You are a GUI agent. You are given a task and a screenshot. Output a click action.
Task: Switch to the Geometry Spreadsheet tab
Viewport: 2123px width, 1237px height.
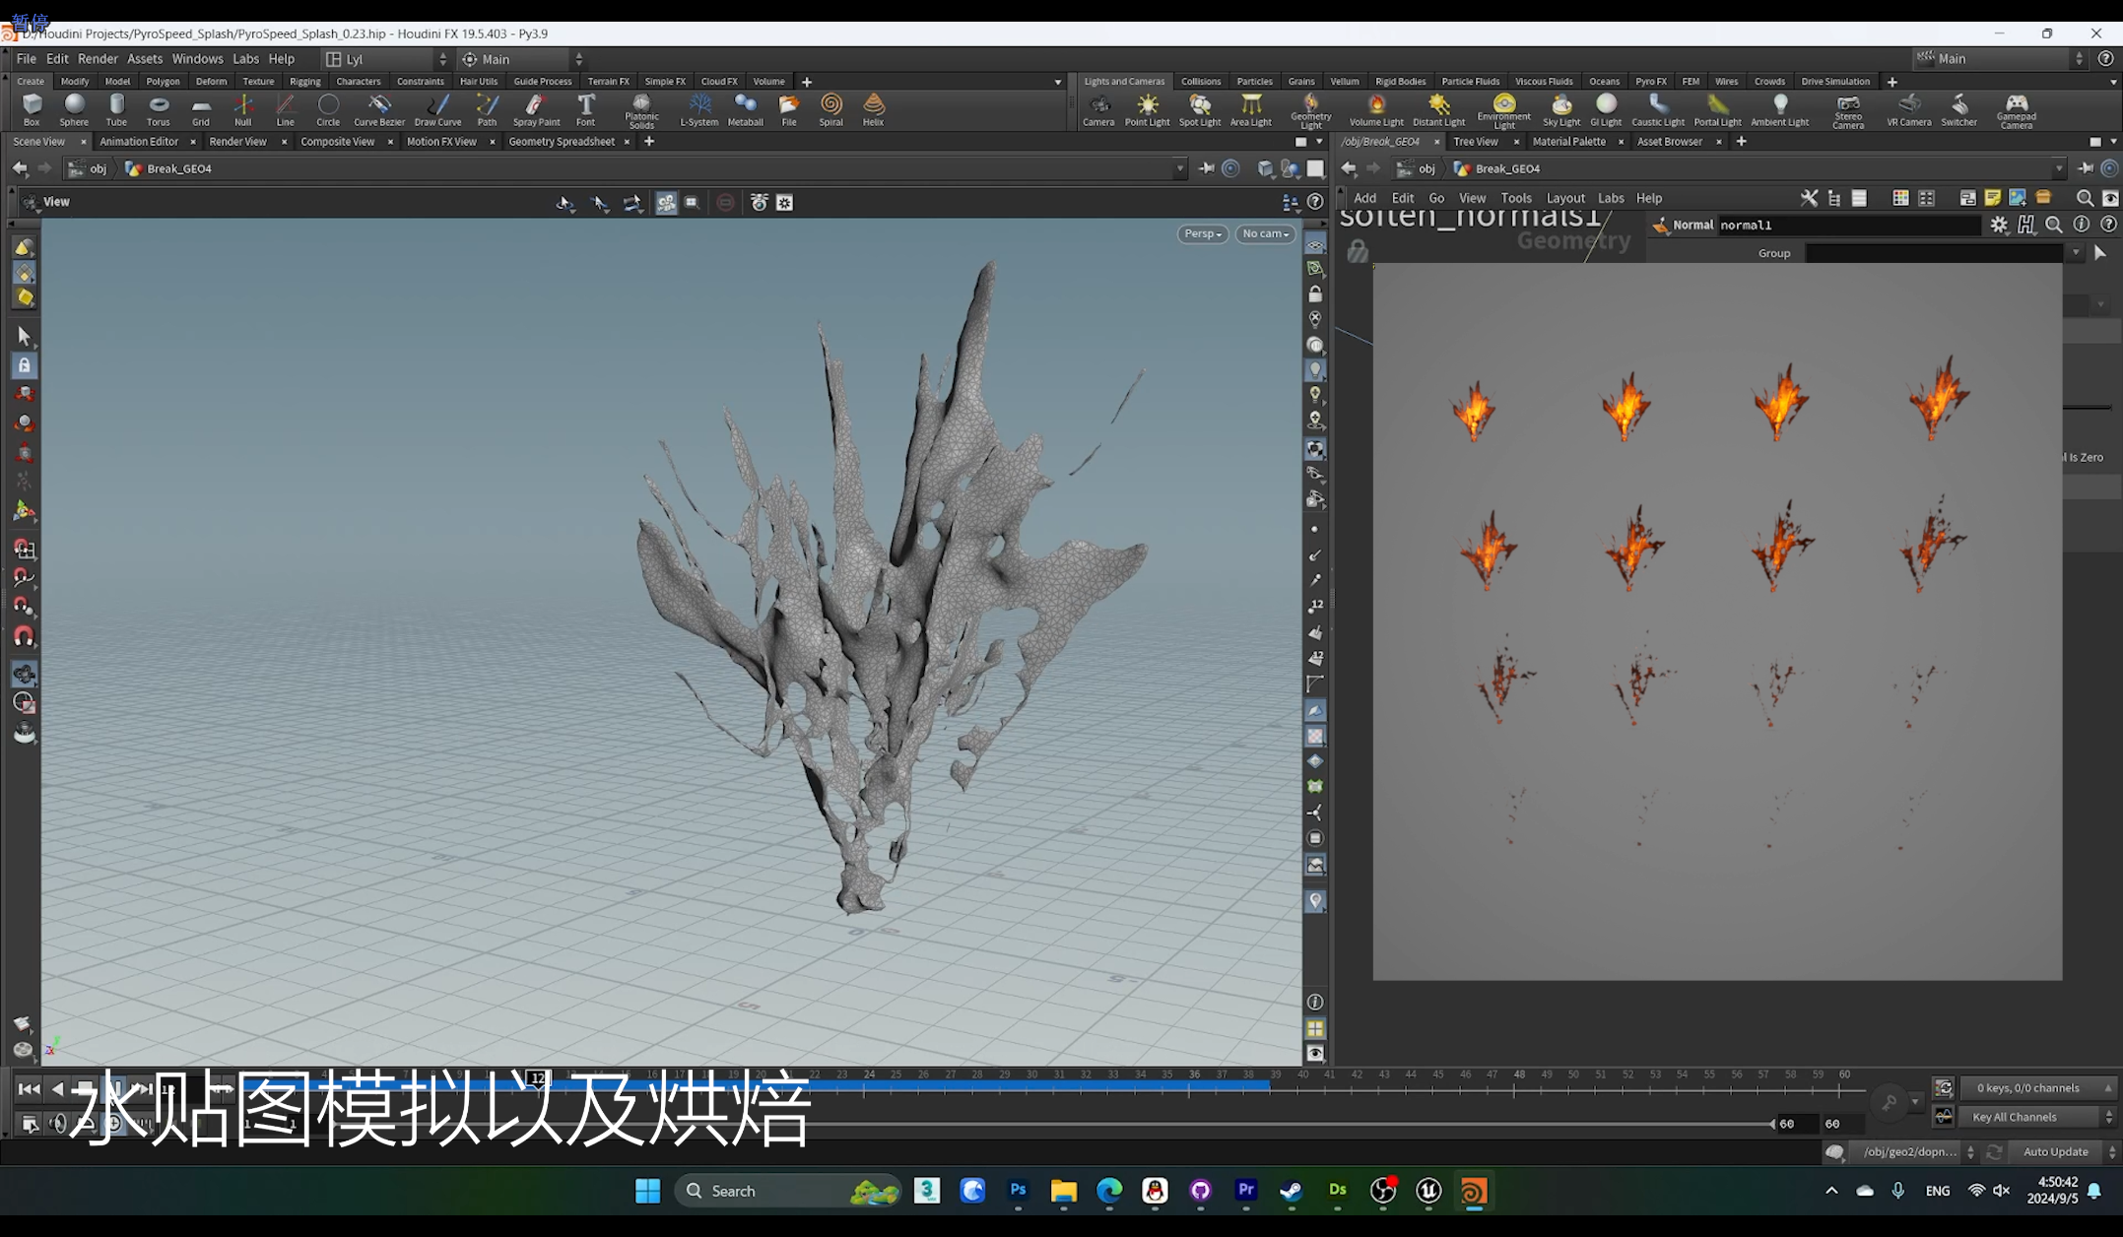[562, 142]
